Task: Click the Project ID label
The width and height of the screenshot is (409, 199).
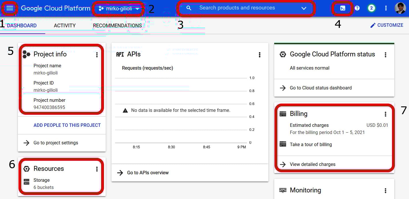Action: pos(43,83)
